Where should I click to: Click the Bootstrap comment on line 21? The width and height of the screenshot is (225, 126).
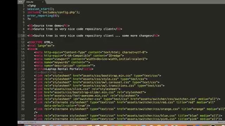[x=49, y=72]
